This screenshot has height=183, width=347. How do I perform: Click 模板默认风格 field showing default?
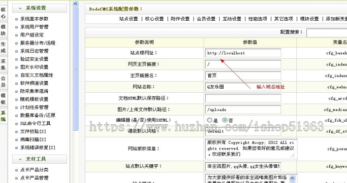pos(243,131)
